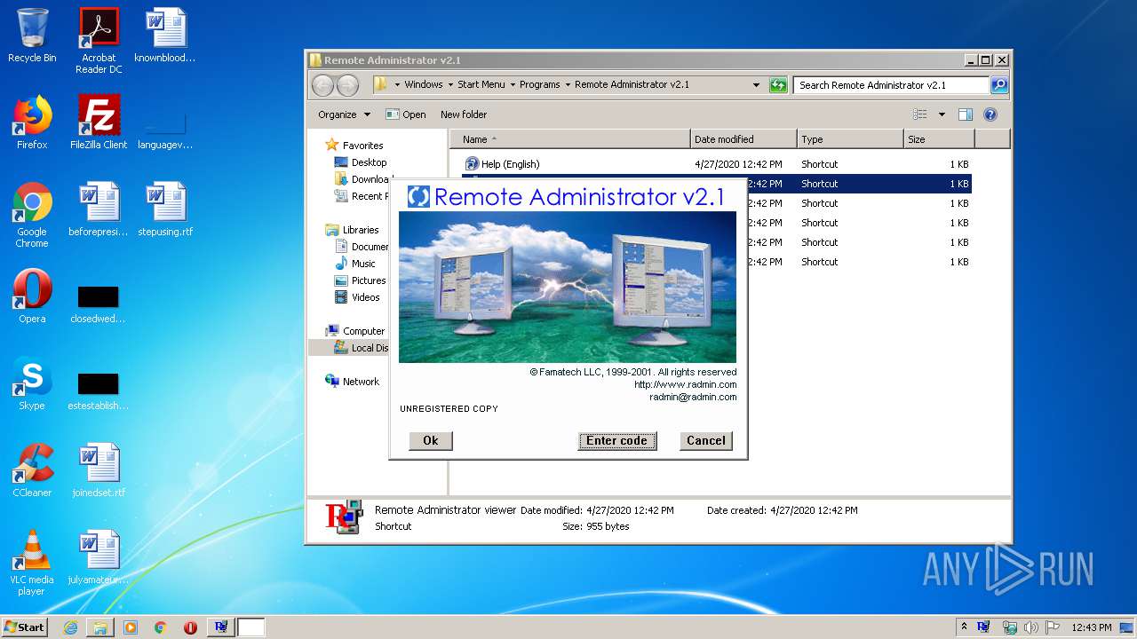The image size is (1137, 639).
Task: Select Libraries in the navigation pane
Action: click(x=361, y=230)
